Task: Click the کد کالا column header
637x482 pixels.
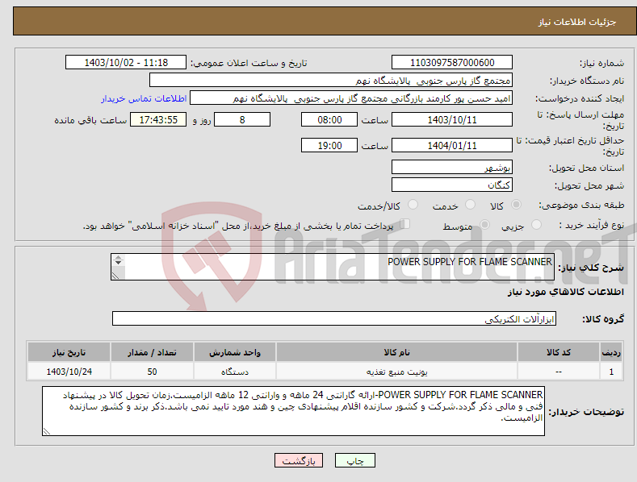Action: [559, 352]
